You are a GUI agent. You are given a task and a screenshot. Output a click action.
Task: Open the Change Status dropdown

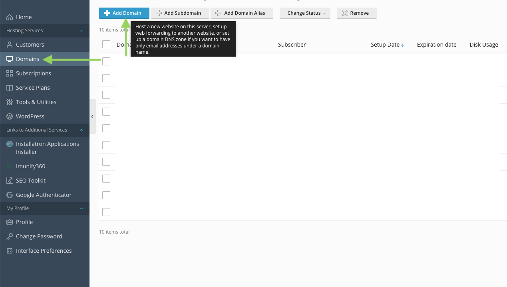point(305,13)
